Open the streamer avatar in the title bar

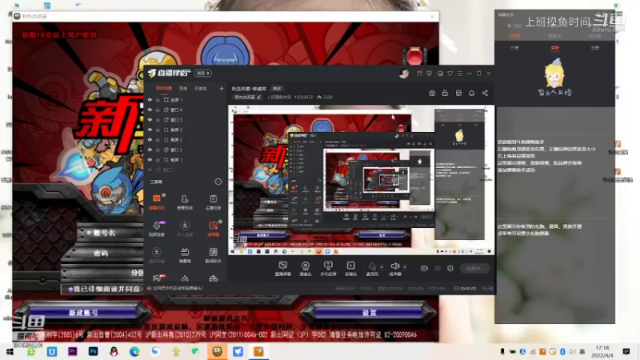point(404,74)
